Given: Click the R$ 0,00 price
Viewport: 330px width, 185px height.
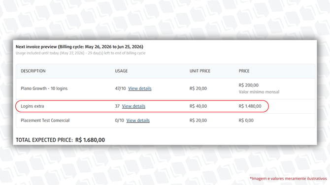Looking at the screenshot, I should (246, 121).
